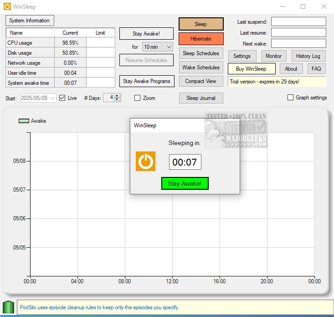Image resolution: width=334 pixels, height=317 pixels.
Task: Close the WinSleep window
Action: (324, 6)
